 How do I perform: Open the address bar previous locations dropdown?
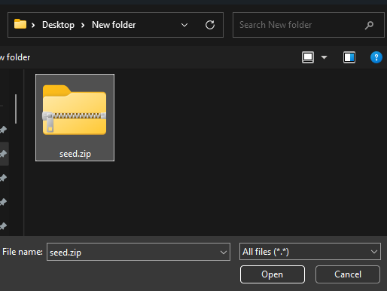(184, 25)
